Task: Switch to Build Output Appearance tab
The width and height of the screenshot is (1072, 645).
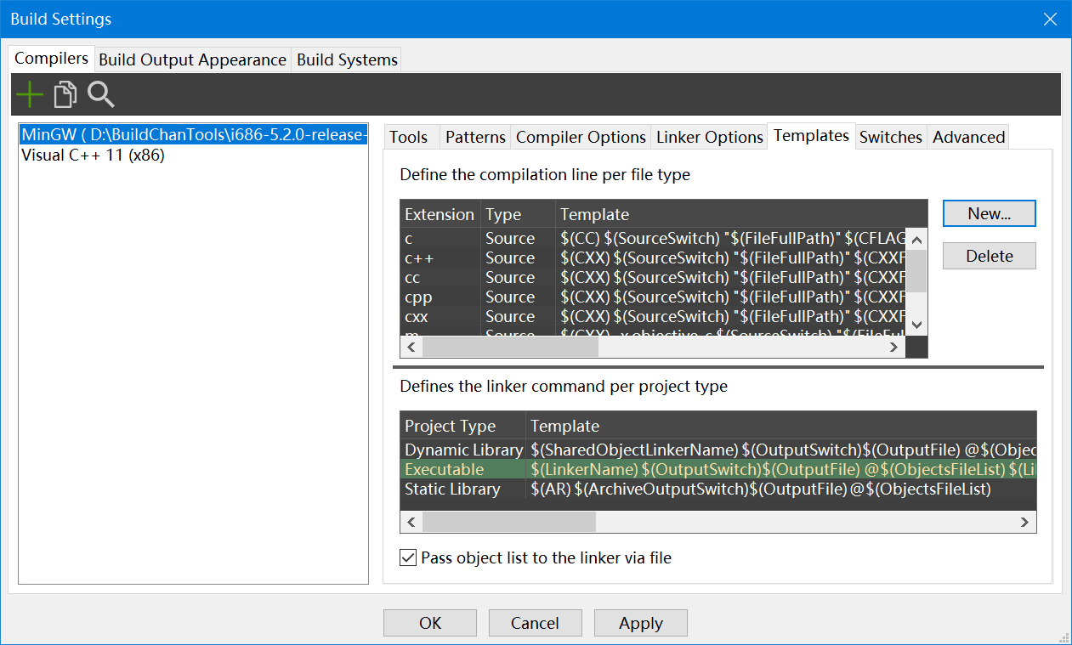Action: [192, 60]
